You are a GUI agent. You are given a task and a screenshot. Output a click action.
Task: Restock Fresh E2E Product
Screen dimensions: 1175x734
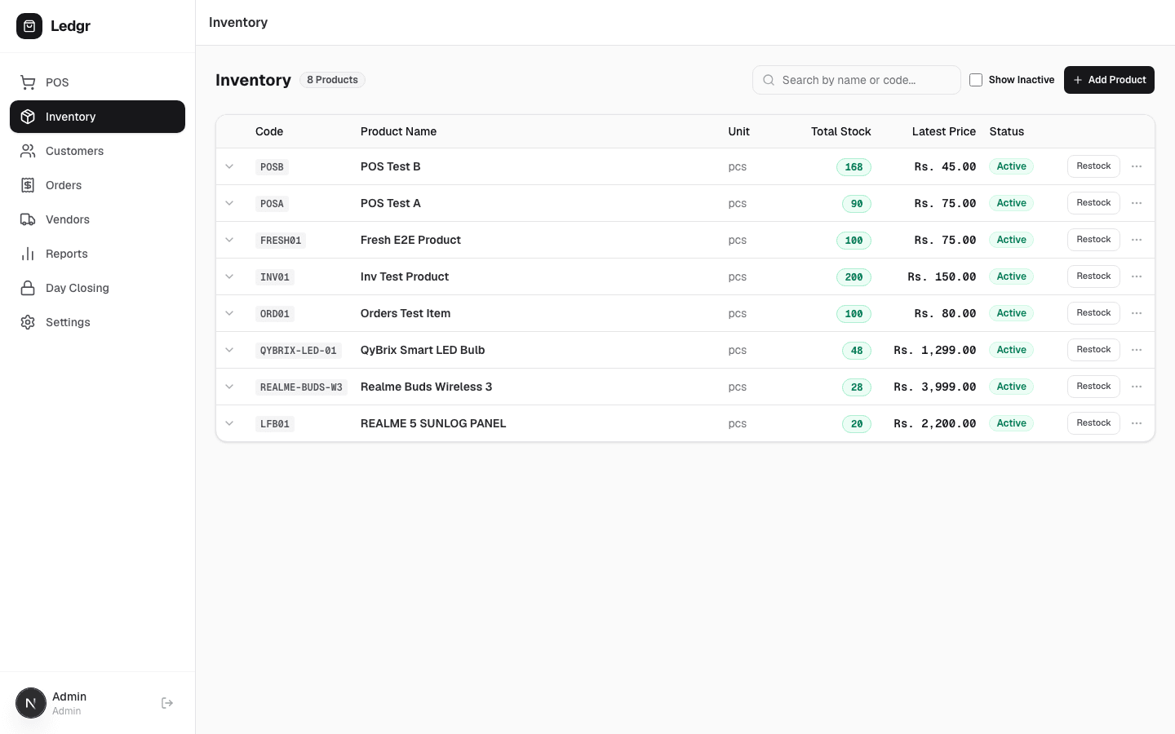point(1093,240)
